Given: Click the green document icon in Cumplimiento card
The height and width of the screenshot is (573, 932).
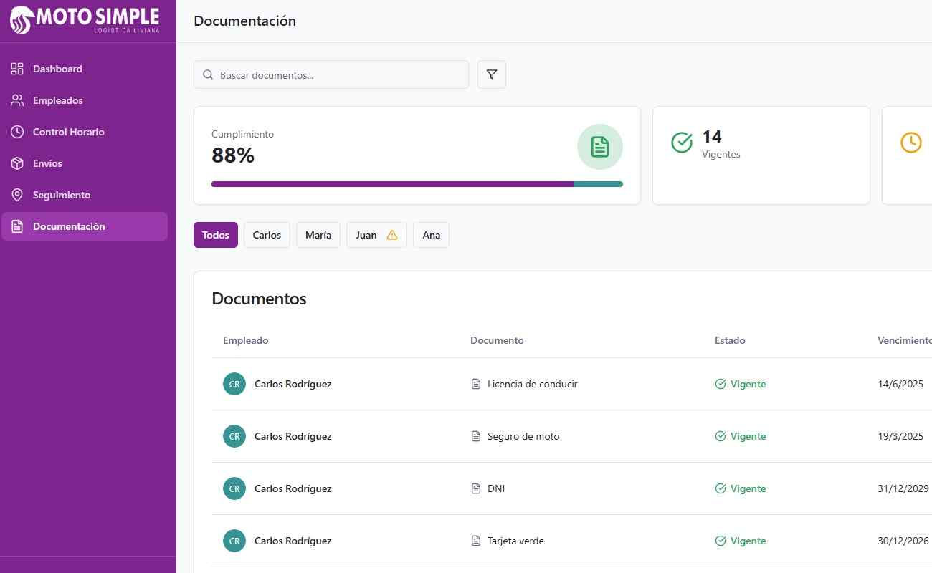Looking at the screenshot, I should click(600, 147).
